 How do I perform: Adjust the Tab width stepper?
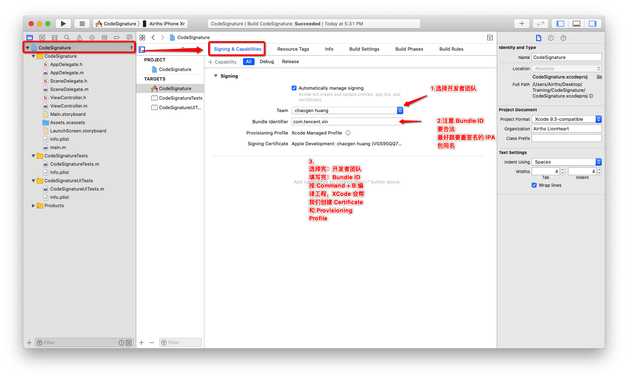(x=563, y=171)
